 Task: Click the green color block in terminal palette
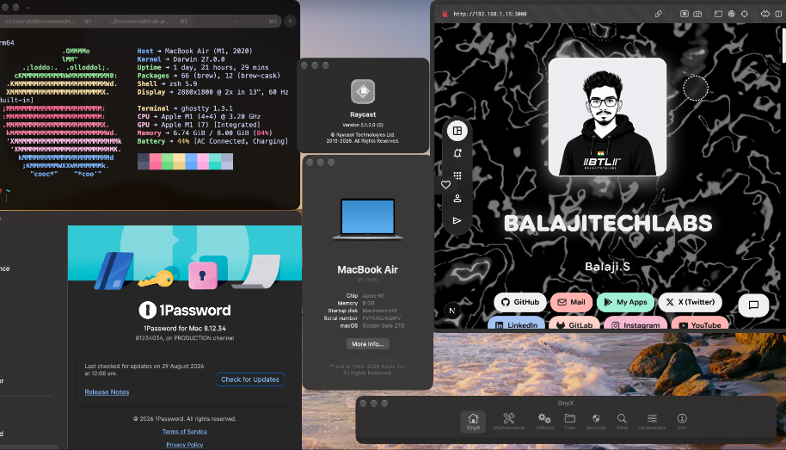[x=168, y=162]
